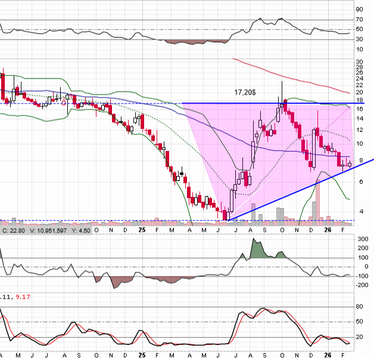The image size is (374, 358).
Task: Click the highest candlestick wick peak near October
Action: click(x=282, y=83)
